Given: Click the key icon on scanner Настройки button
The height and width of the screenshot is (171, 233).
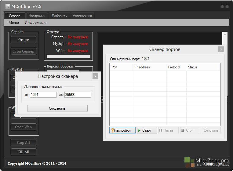Looking at the screenshot, I should pyautogui.click(x=112, y=130).
